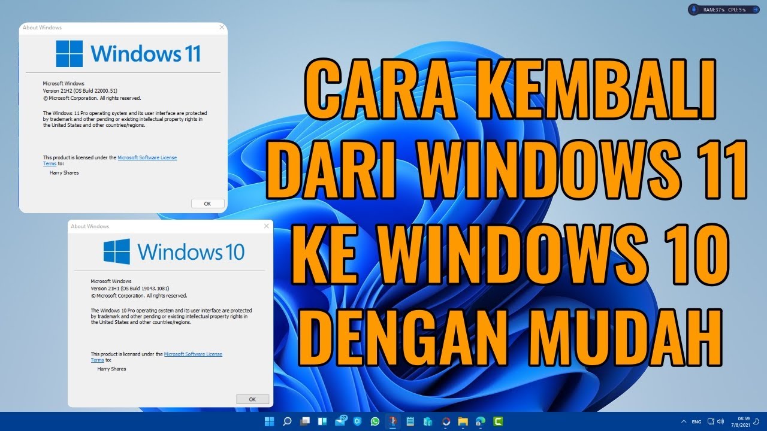Click 'Harry Shares' in Windows 10 dialog
The width and height of the screenshot is (767, 431).
[111, 369]
